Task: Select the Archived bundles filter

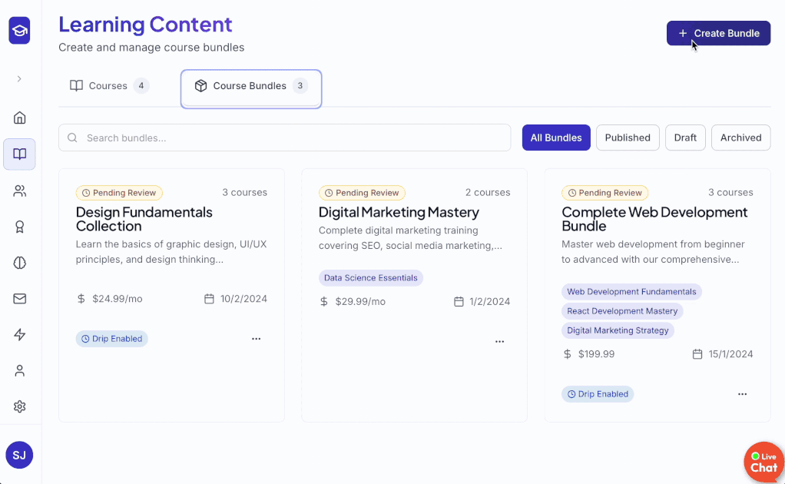Action: [x=740, y=138]
